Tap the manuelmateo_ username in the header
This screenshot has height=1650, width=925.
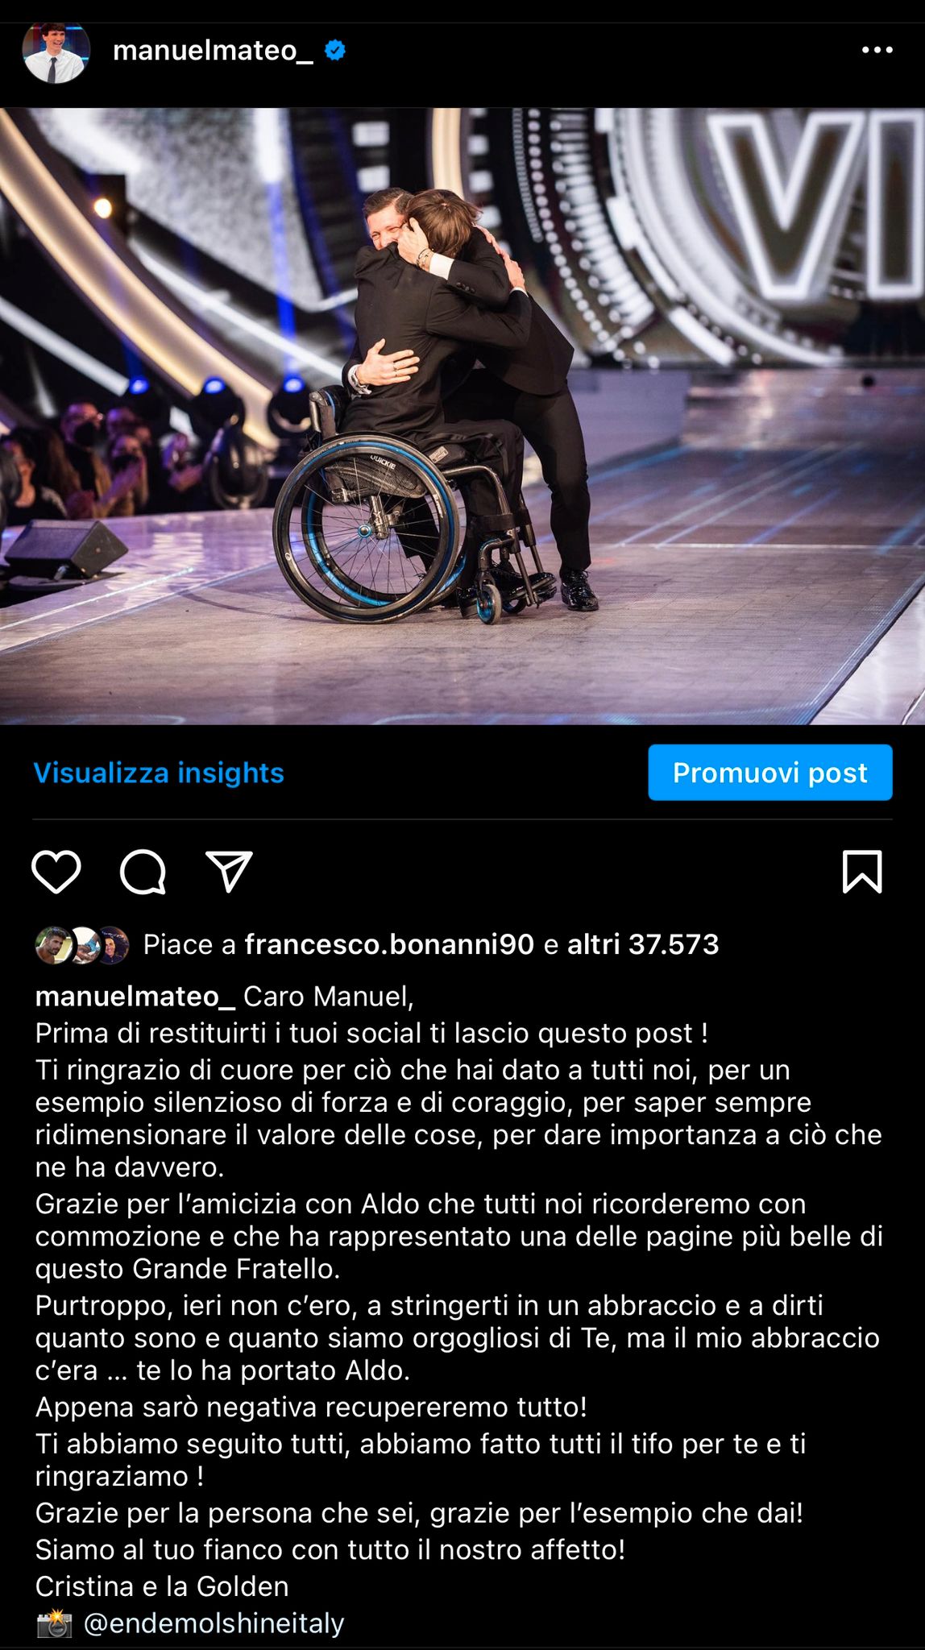[x=213, y=51]
